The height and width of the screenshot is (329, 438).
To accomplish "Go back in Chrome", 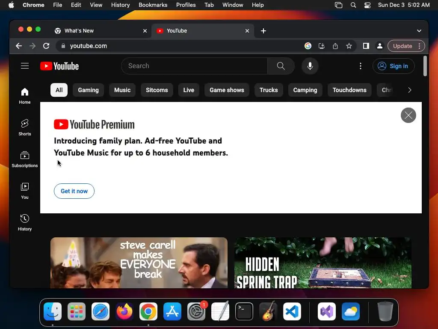I will click(19, 46).
